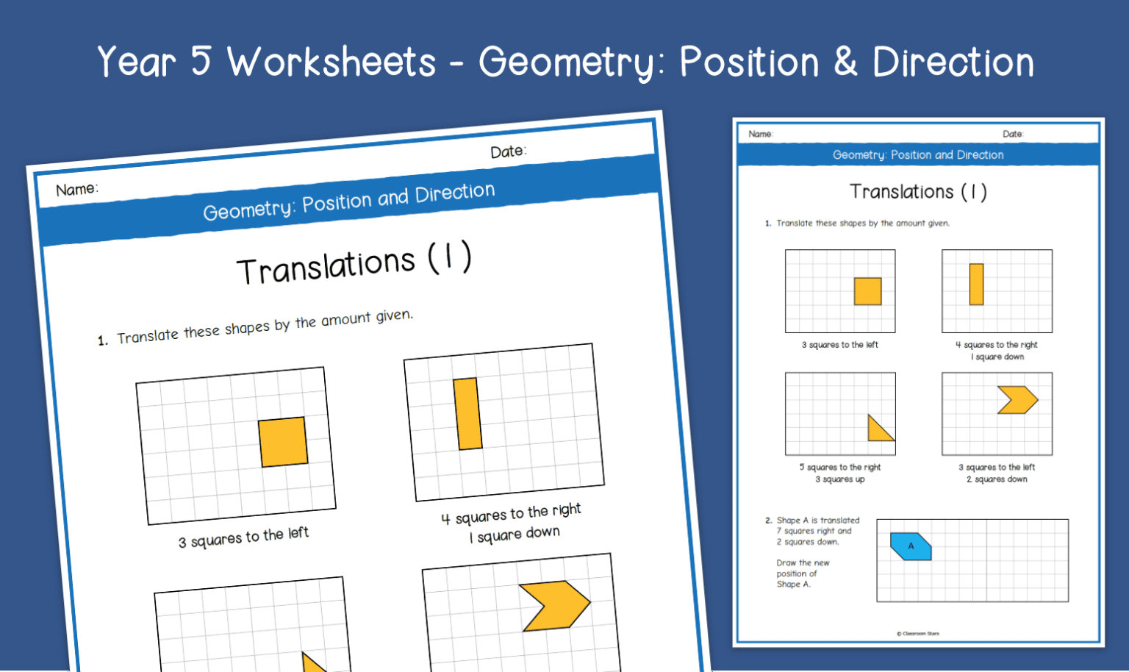Click '4 squares to the right' on small worksheet

[997, 345]
